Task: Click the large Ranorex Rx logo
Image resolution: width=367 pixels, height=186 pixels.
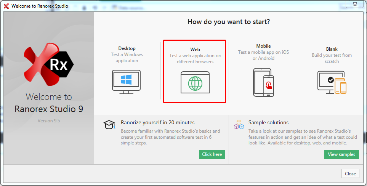Action: (49, 64)
